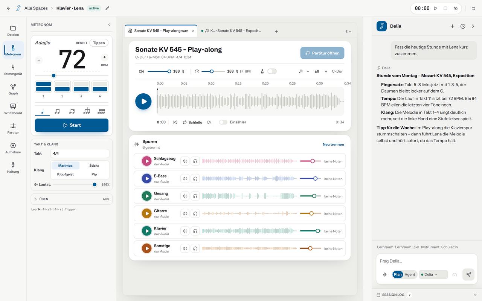Edit the space name with pencil icon
The width and height of the screenshot is (482, 301).
(x=107, y=8)
